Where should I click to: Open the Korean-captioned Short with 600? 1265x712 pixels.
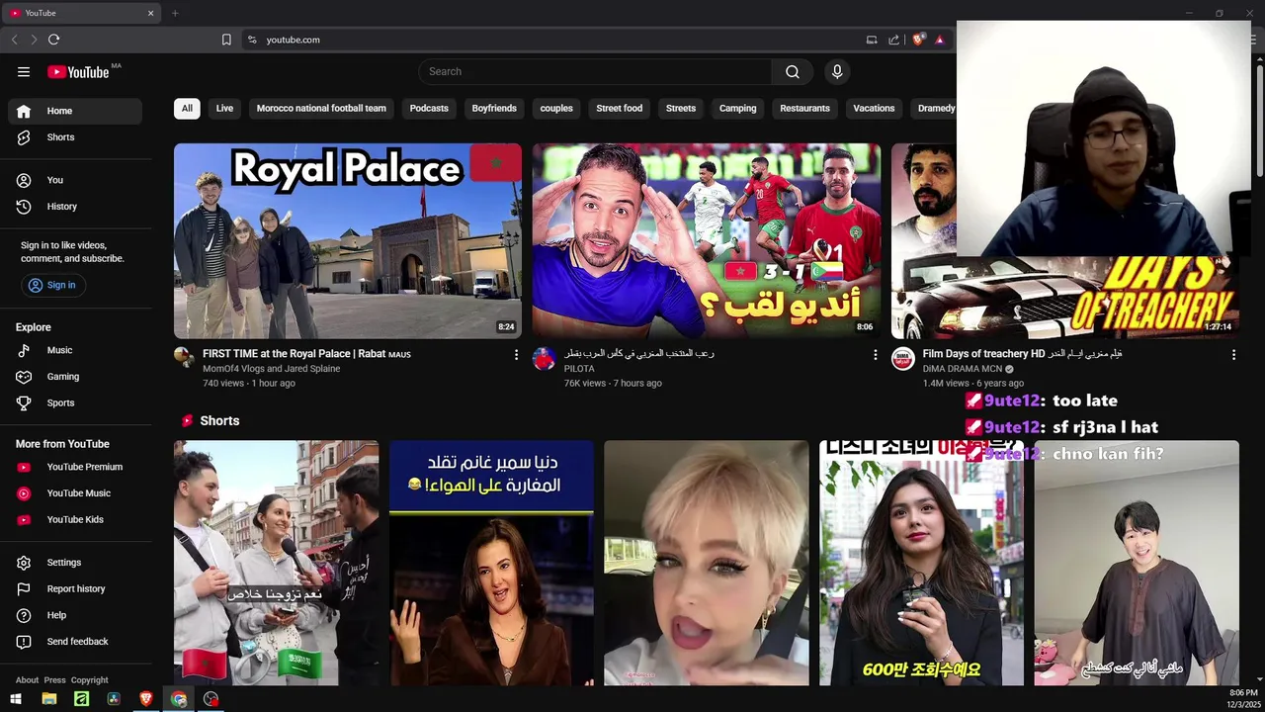pos(921,563)
